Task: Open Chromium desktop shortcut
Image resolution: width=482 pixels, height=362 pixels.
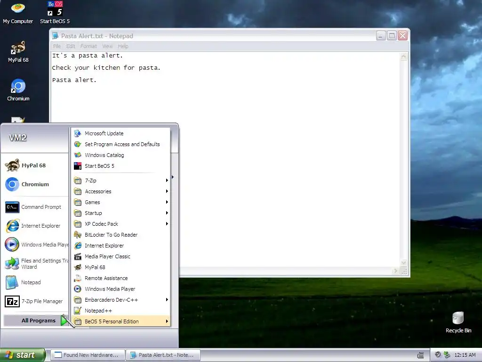Action: 18,90
